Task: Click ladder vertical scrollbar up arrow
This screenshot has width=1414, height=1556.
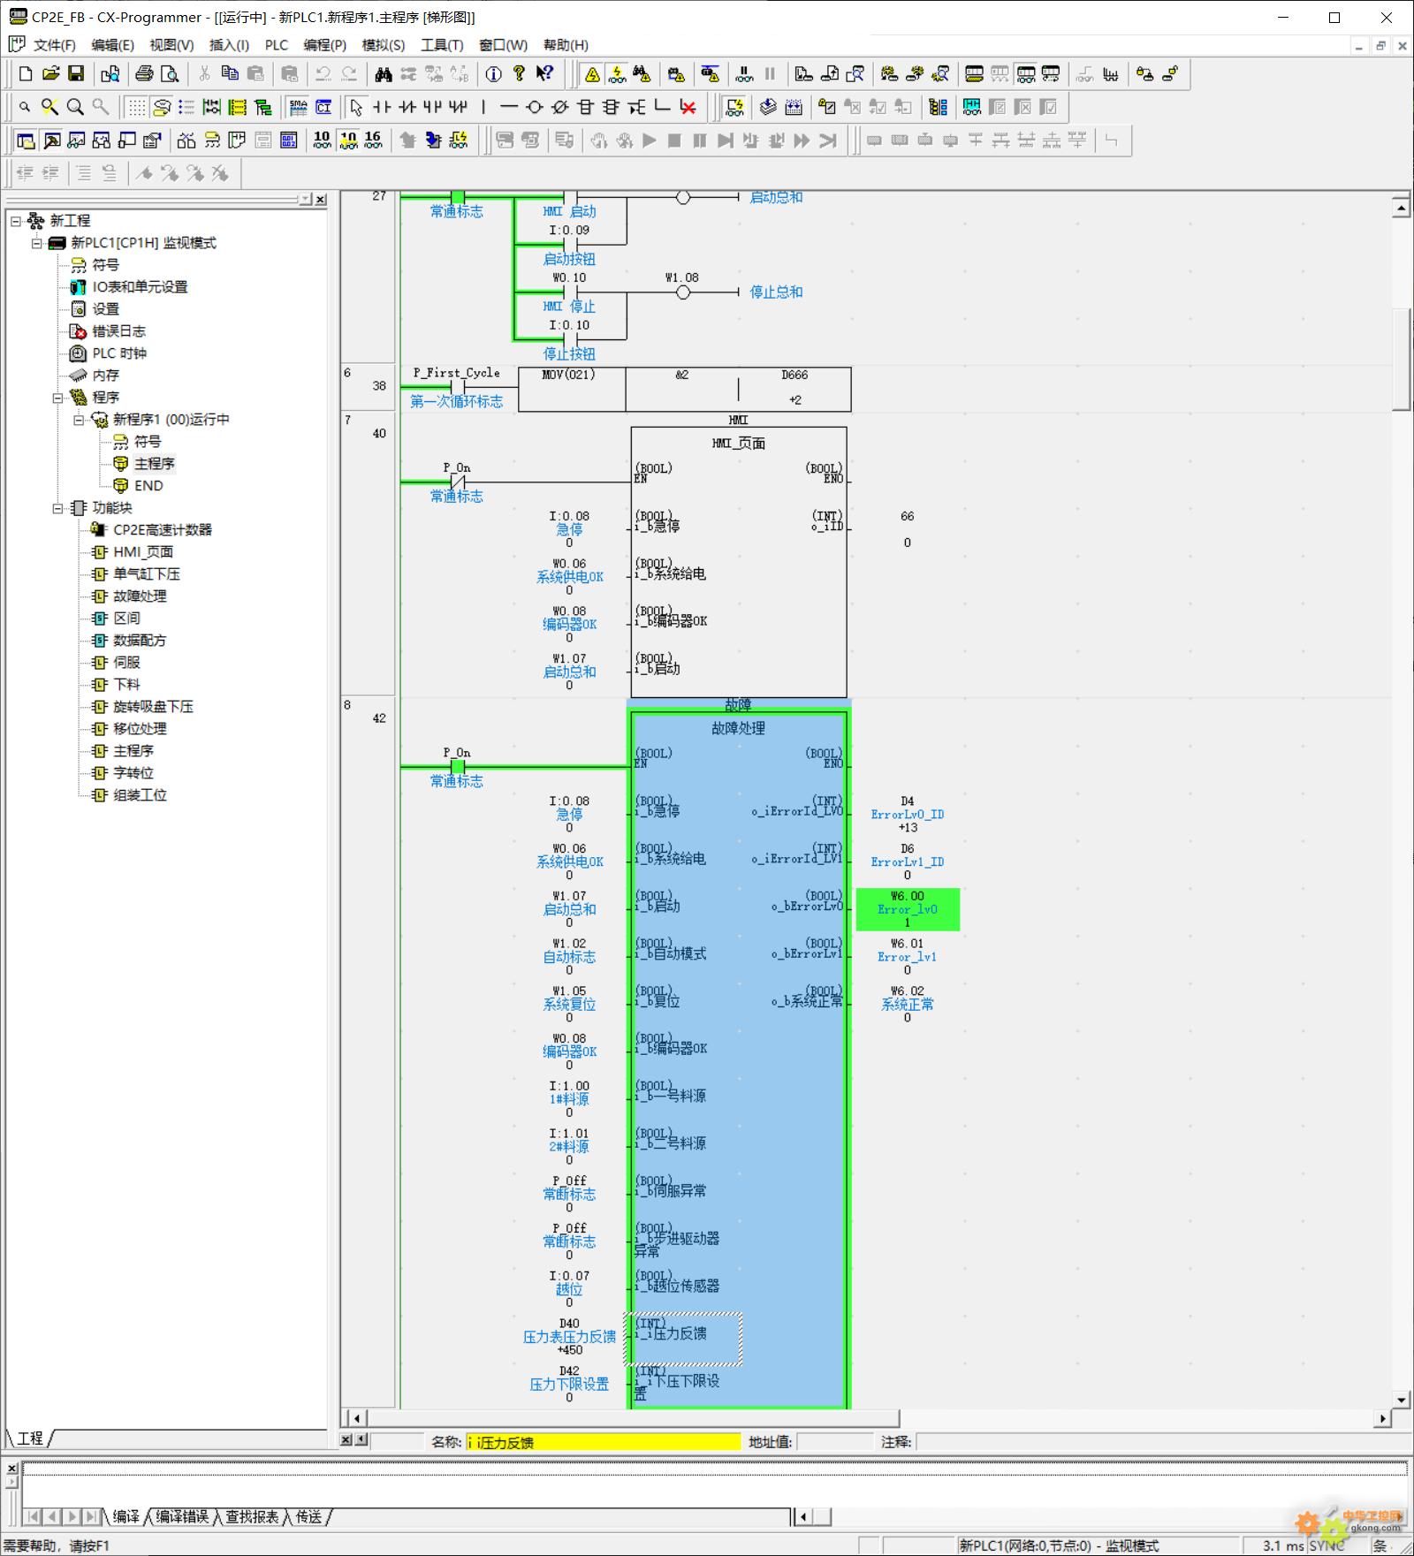Action: point(1401,209)
